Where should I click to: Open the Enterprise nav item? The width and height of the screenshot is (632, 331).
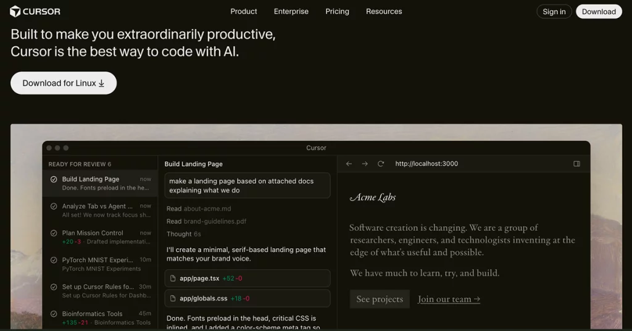tap(291, 11)
